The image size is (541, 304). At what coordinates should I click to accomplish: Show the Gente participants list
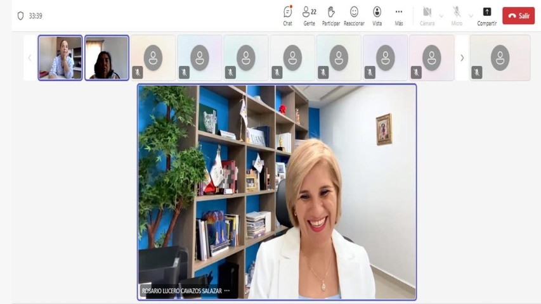(309, 16)
